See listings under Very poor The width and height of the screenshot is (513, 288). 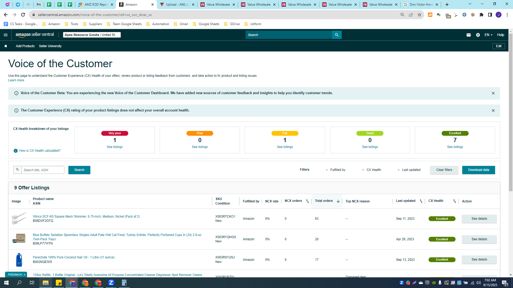[115, 147]
